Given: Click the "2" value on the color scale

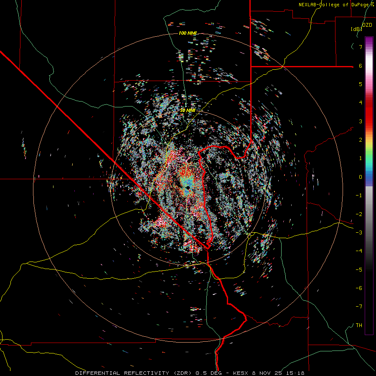Looking at the screenshot, I should click(361, 140).
